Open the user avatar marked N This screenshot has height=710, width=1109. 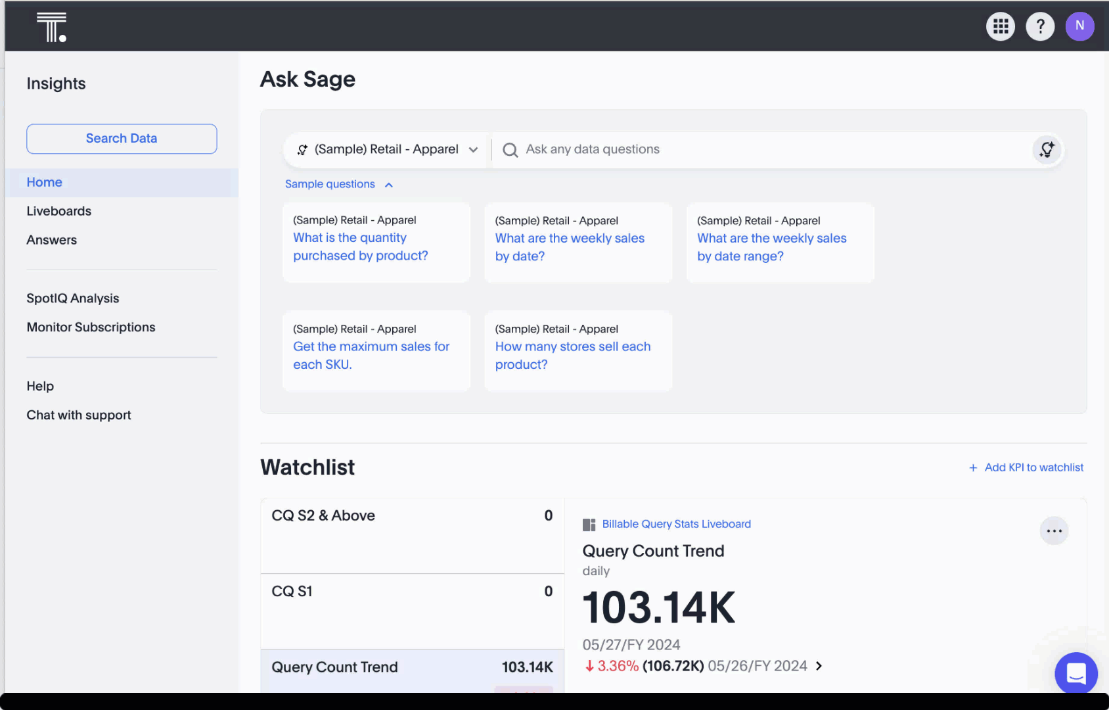(x=1079, y=26)
